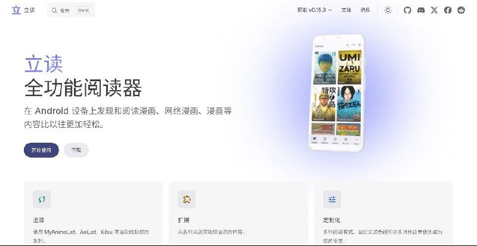
Task: Click the UMI ZARU cover on phone
Action: coord(349,67)
